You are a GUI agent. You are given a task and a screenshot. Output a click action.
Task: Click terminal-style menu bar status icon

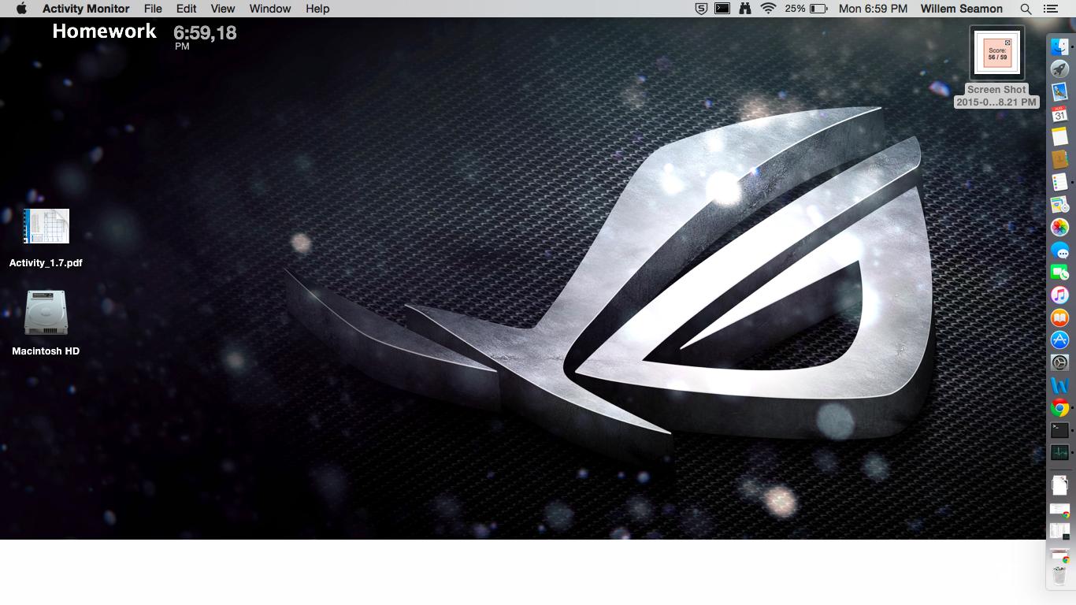coord(722,9)
